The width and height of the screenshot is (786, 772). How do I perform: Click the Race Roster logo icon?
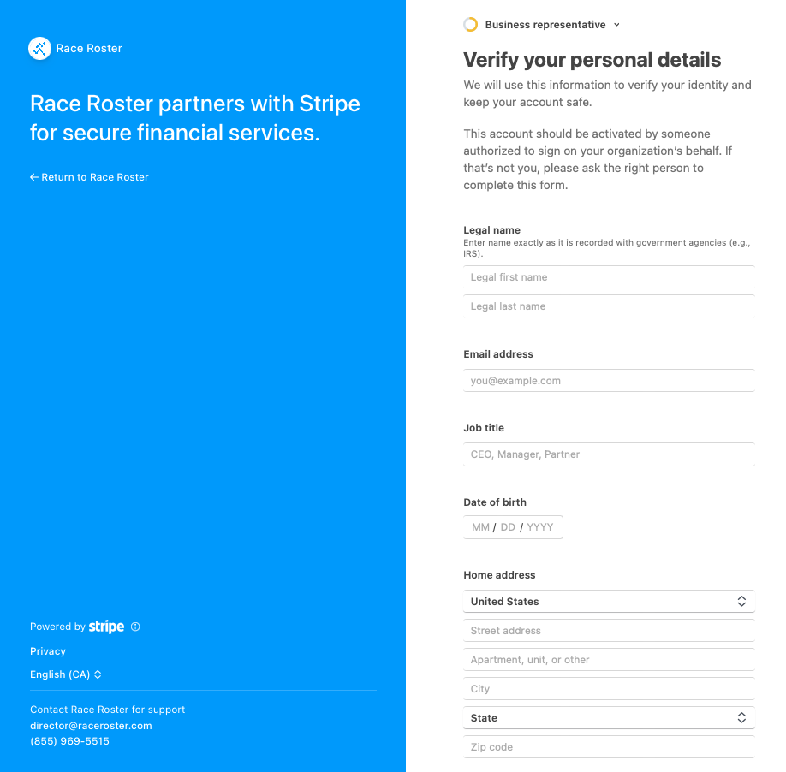point(40,48)
